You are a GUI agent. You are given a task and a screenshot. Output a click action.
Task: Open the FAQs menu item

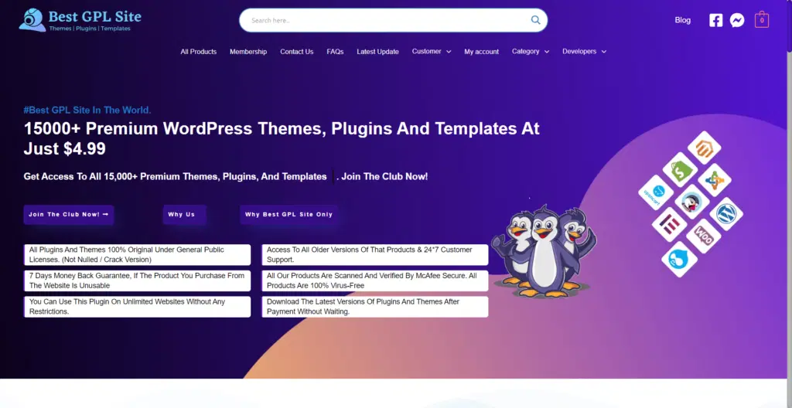(x=335, y=52)
